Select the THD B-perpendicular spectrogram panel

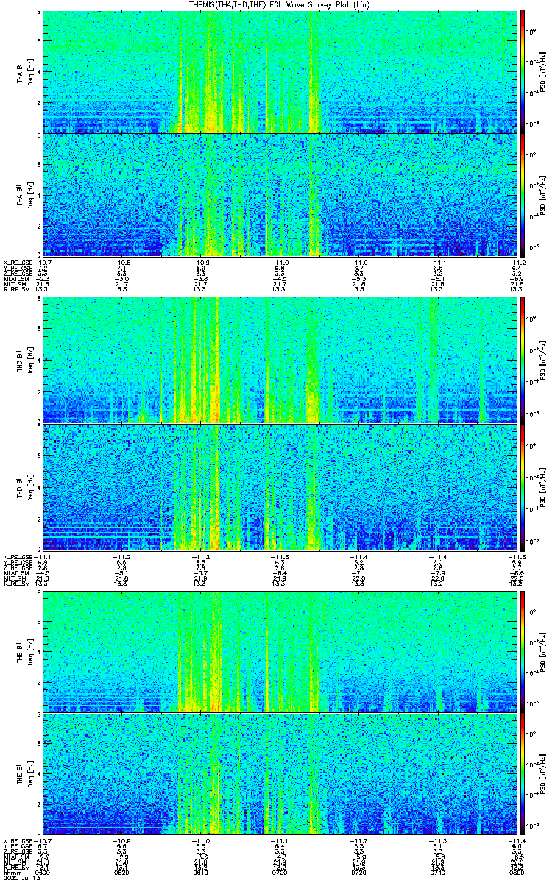tap(281, 361)
